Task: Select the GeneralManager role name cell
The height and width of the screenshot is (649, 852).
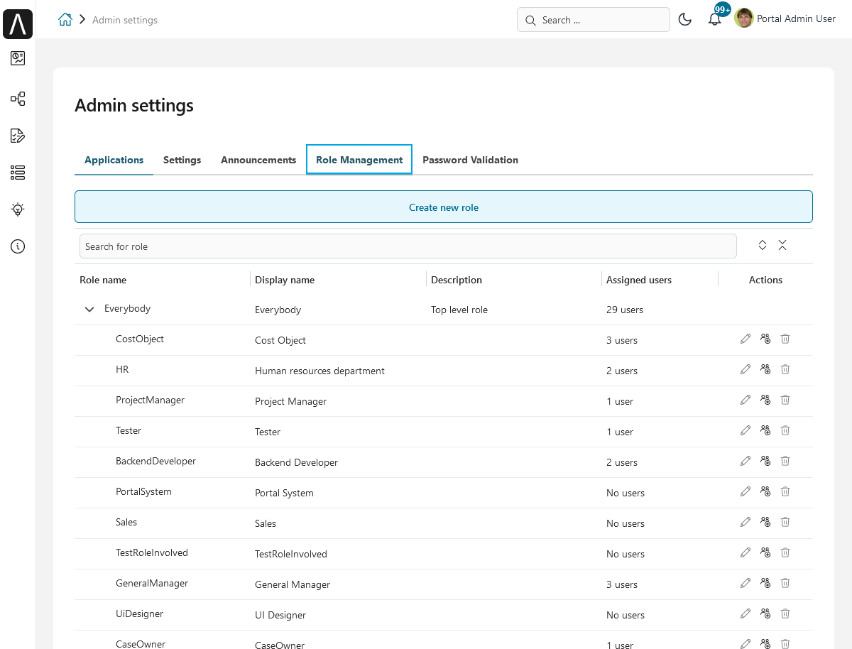Action: click(152, 583)
